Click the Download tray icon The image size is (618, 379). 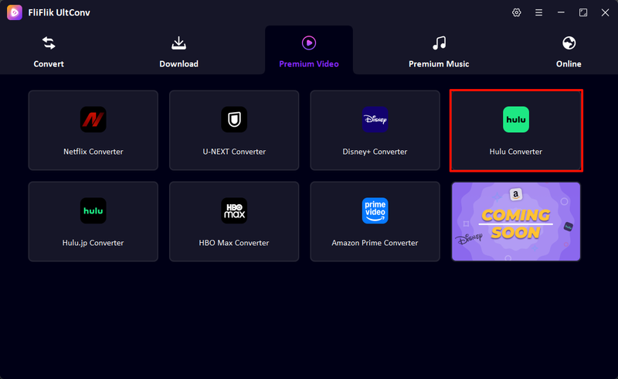tap(178, 43)
